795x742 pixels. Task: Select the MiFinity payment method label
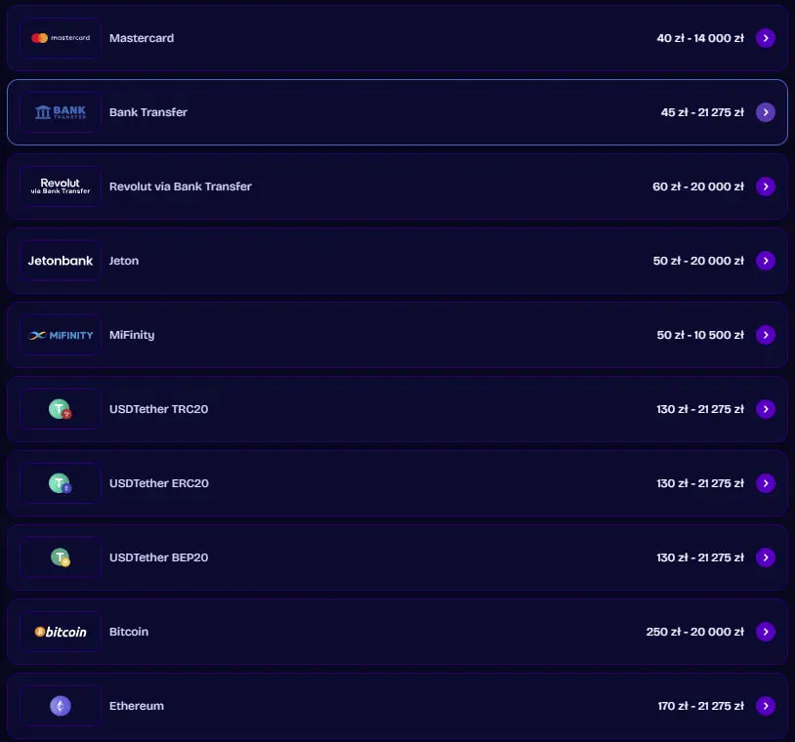click(x=132, y=335)
